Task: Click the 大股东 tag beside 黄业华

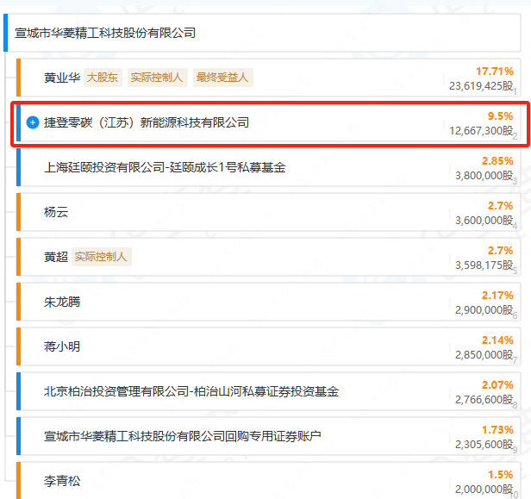Action: pyautogui.click(x=103, y=78)
